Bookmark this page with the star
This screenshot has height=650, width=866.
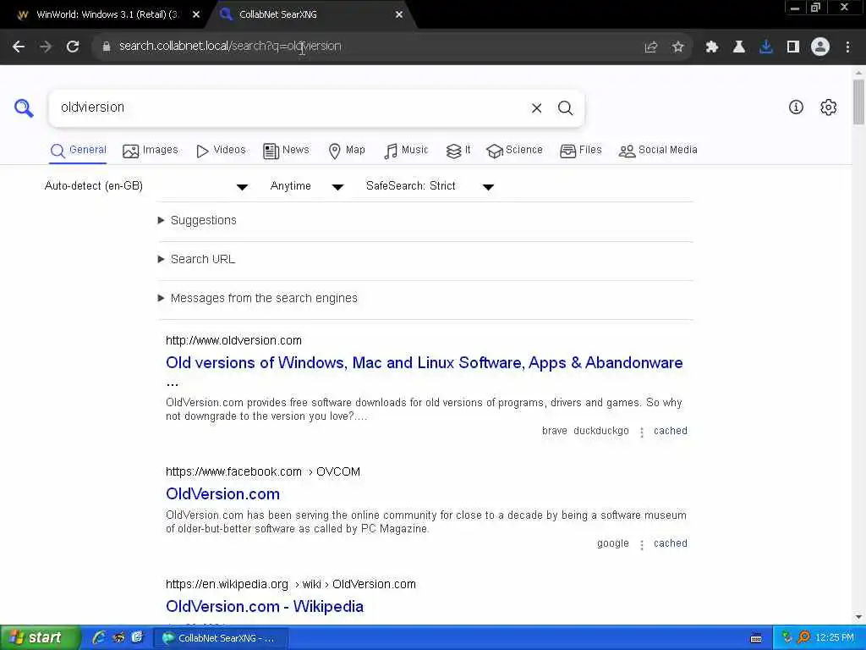(x=678, y=47)
